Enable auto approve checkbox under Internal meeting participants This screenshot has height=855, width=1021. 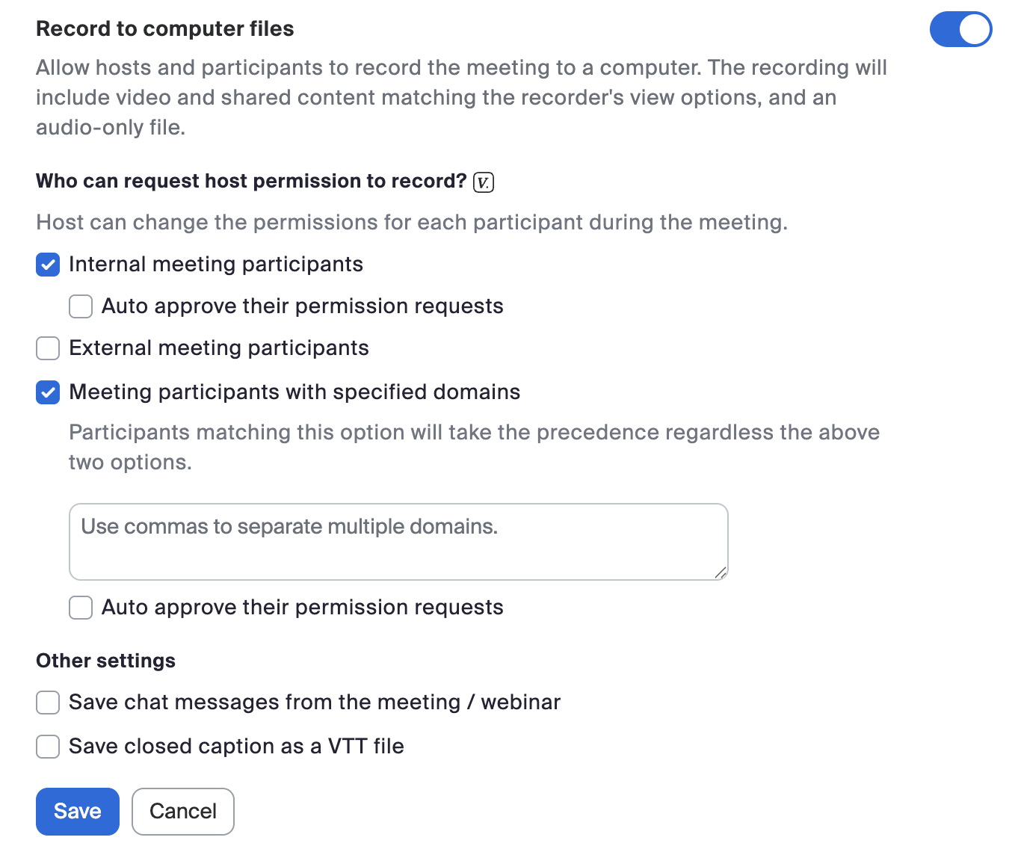[81, 306]
